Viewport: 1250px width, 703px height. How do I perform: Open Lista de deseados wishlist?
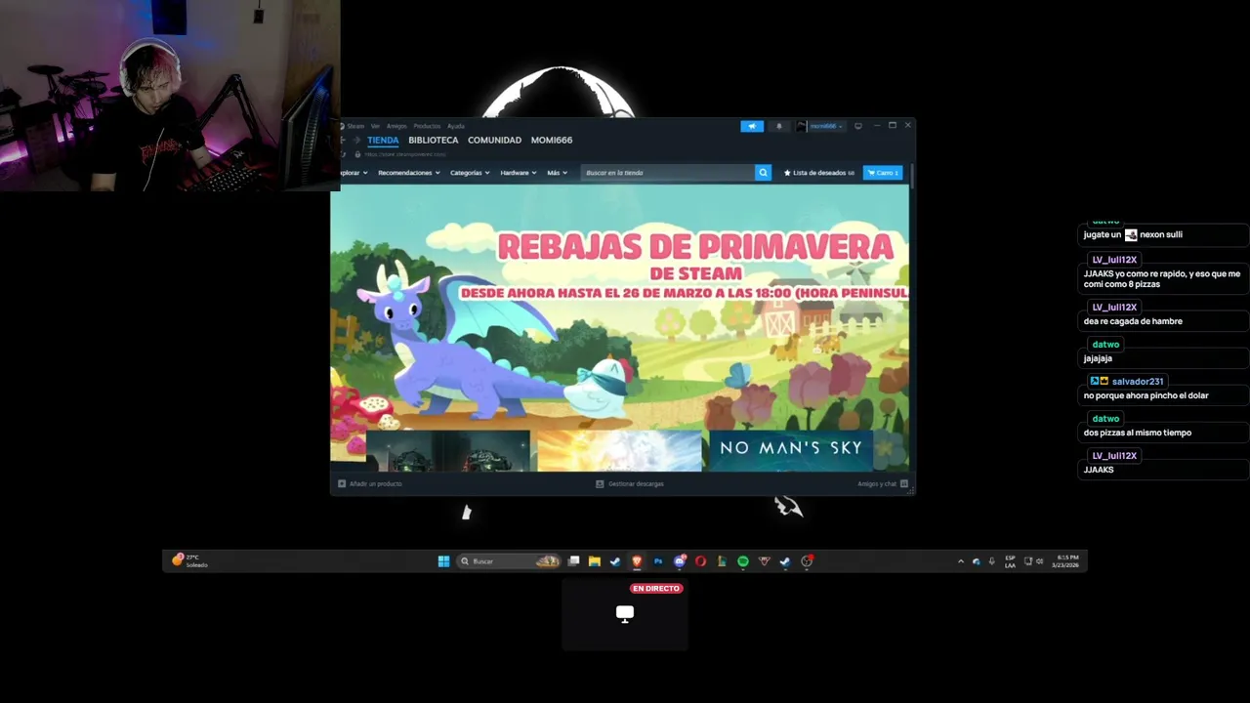[x=819, y=173]
